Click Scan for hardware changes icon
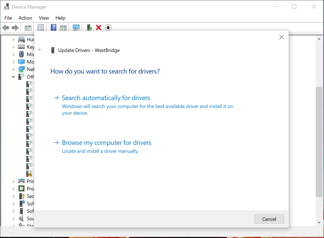The height and width of the screenshot is (238, 324). [76, 27]
